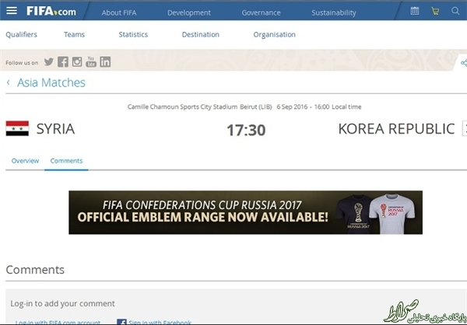
Task: Open FIFA's YouTube channel icon
Action: coord(91,61)
